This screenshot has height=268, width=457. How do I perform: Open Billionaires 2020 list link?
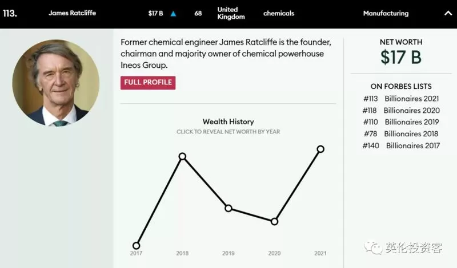tap(411, 111)
